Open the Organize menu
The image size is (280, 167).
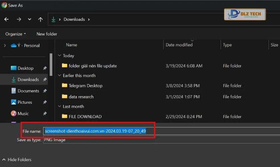[x=16, y=34]
